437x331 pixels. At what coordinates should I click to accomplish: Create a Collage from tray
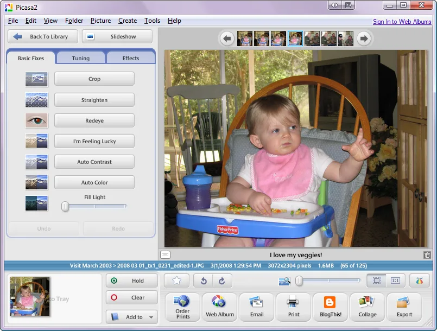(x=368, y=307)
